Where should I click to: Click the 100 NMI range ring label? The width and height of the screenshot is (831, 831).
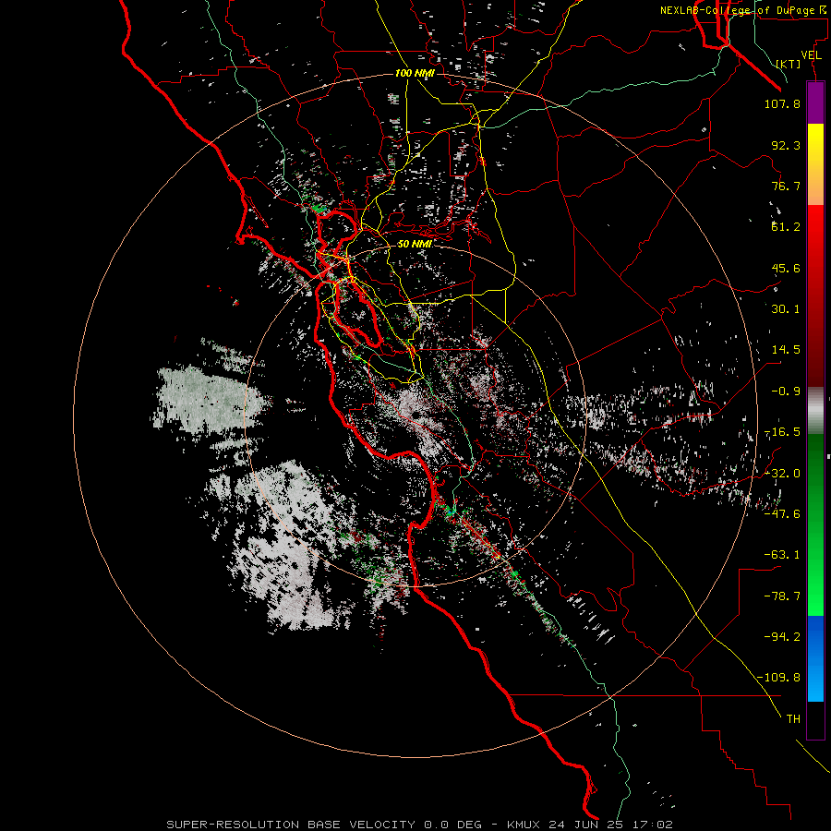pyautogui.click(x=415, y=73)
